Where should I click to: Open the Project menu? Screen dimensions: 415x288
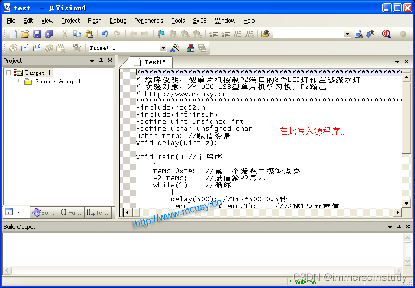[70, 21]
